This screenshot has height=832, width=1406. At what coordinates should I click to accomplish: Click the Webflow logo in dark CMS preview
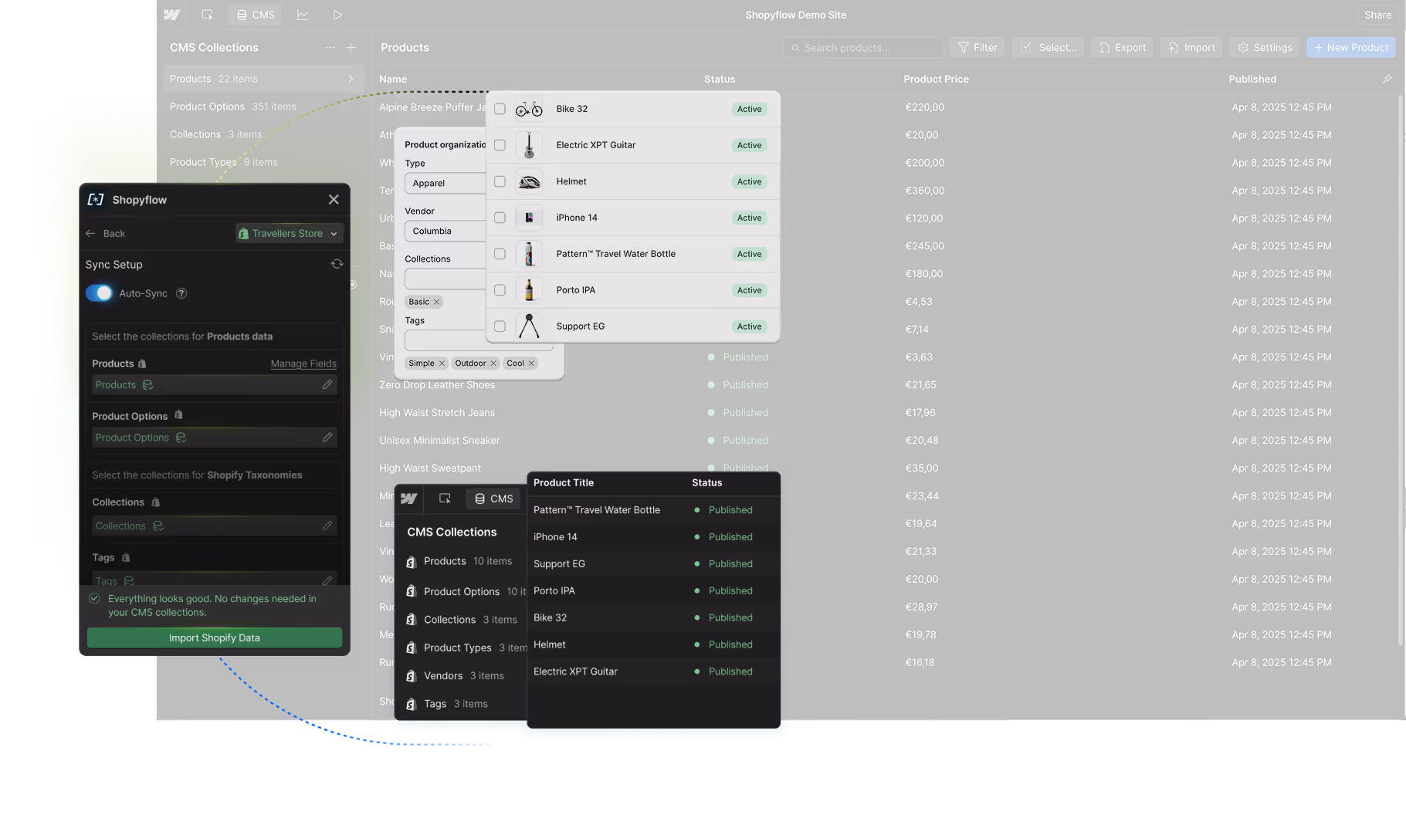pyautogui.click(x=409, y=499)
